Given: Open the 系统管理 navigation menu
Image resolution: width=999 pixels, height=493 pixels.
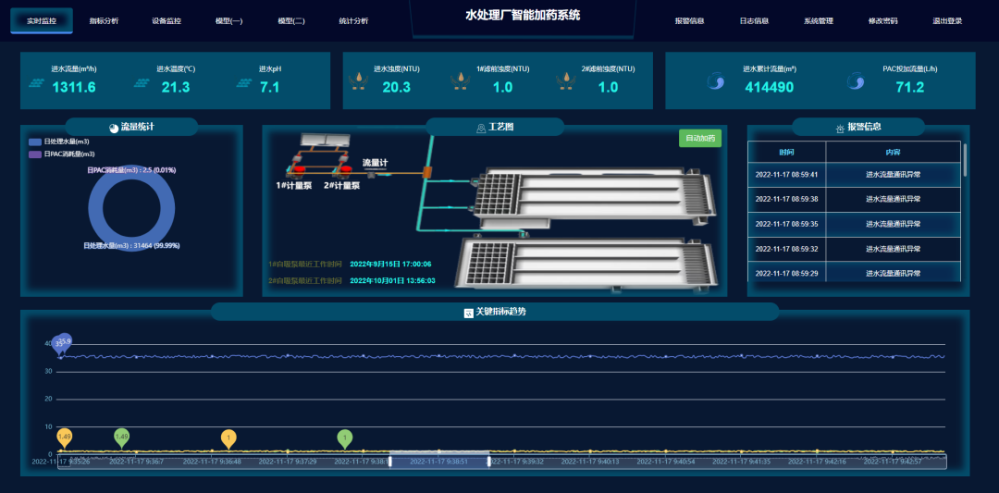Looking at the screenshot, I should [x=819, y=20].
